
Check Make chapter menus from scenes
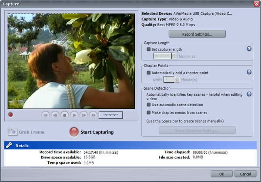(x=148, y=112)
